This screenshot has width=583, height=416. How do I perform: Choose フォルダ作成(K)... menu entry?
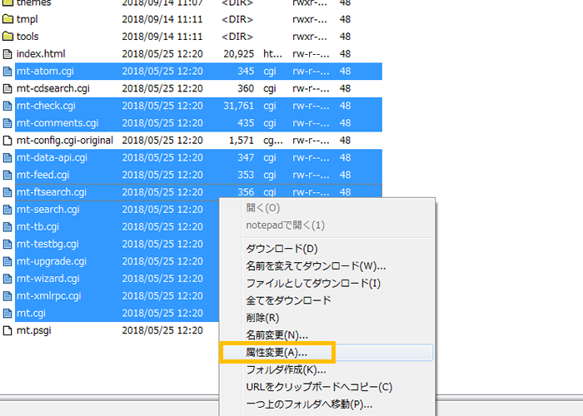coord(286,369)
